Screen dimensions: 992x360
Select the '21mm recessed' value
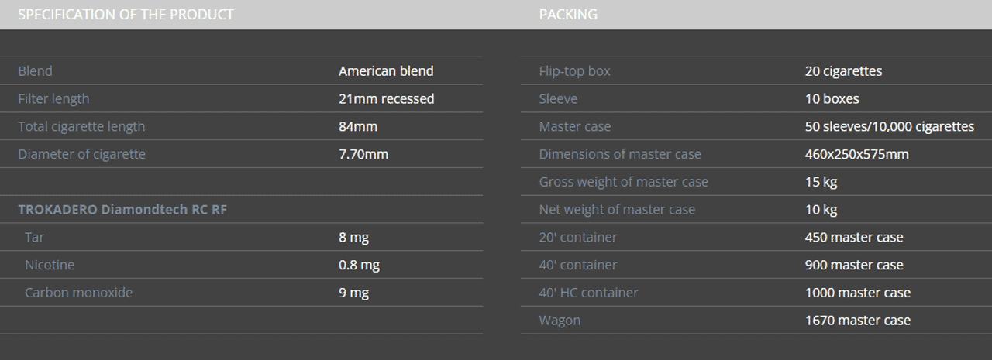tap(386, 98)
